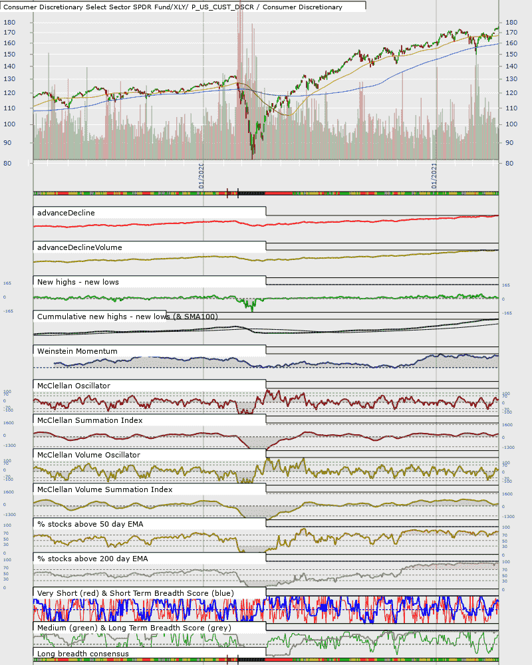
Task: Select the McClellan Volume Oscillator label
Action: (88, 455)
